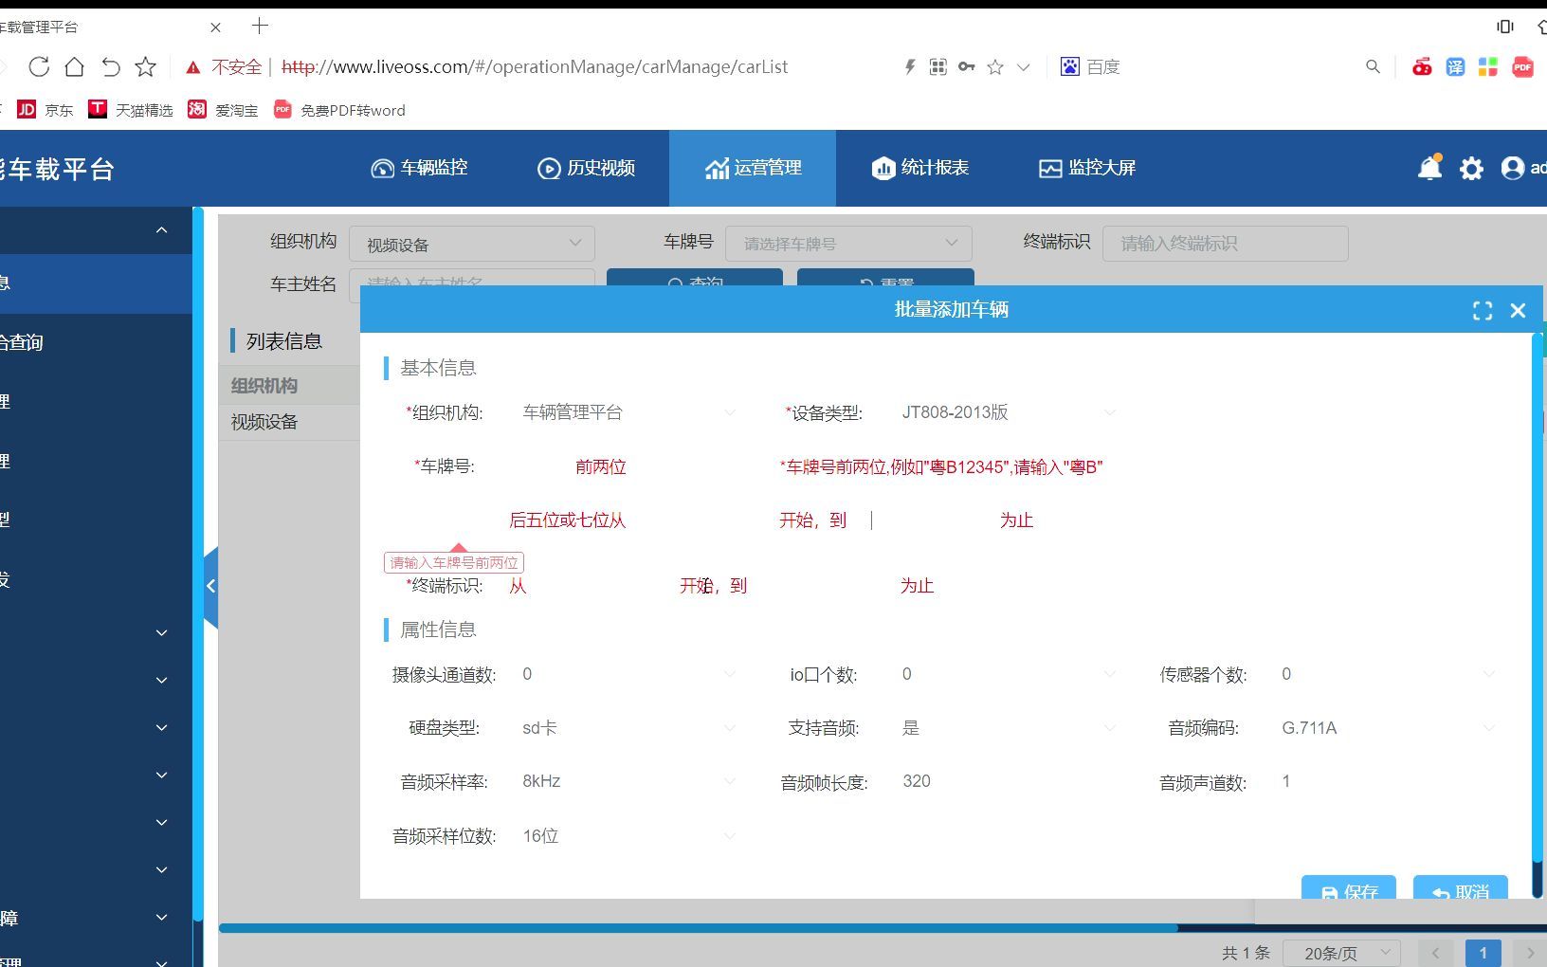
Task: Open the 组织机构 dropdown in dialog
Action: tap(628, 412)
